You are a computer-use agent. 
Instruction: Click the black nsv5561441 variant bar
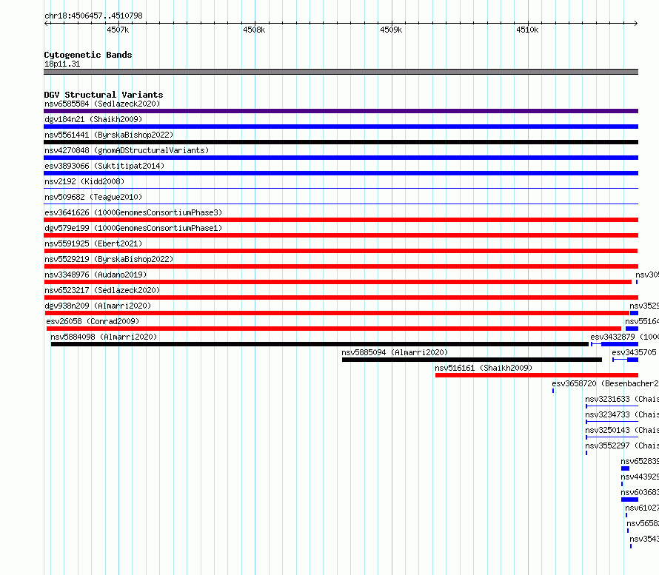point(341,142)
